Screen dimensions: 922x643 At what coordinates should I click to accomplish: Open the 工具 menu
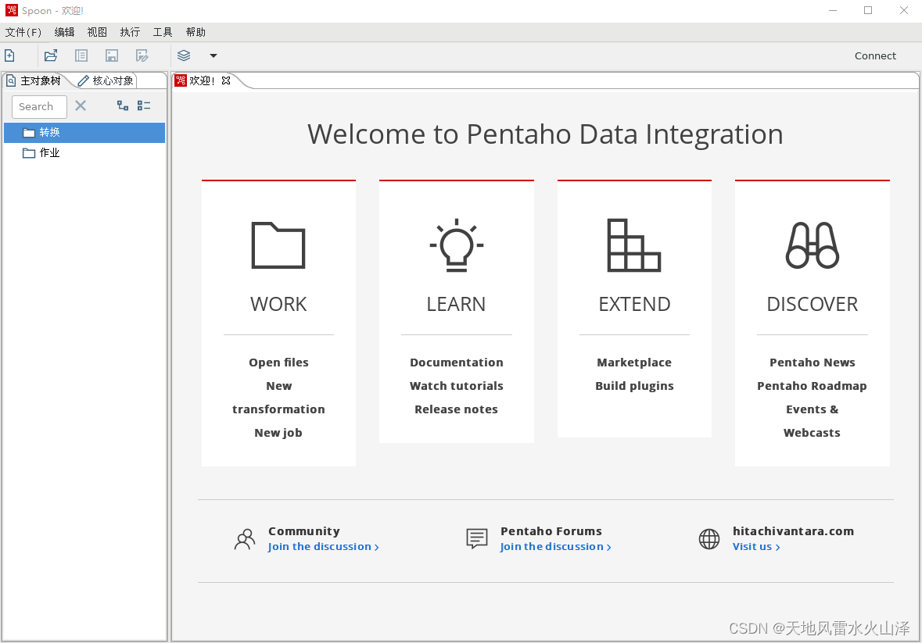163,32
